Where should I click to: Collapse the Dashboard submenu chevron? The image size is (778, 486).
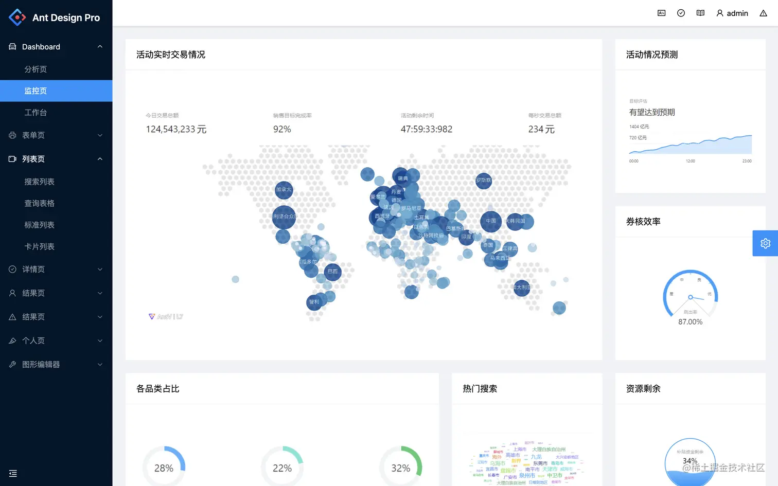100,47
